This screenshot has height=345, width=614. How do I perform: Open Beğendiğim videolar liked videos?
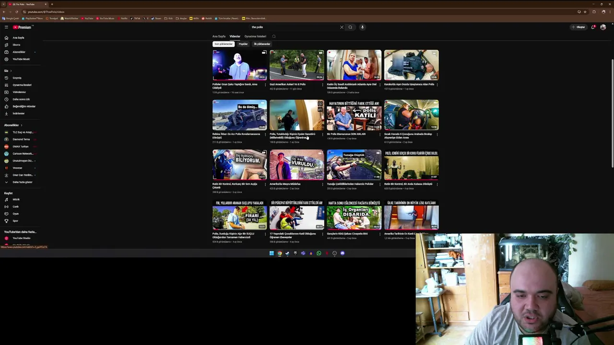[x=24, y=106]
